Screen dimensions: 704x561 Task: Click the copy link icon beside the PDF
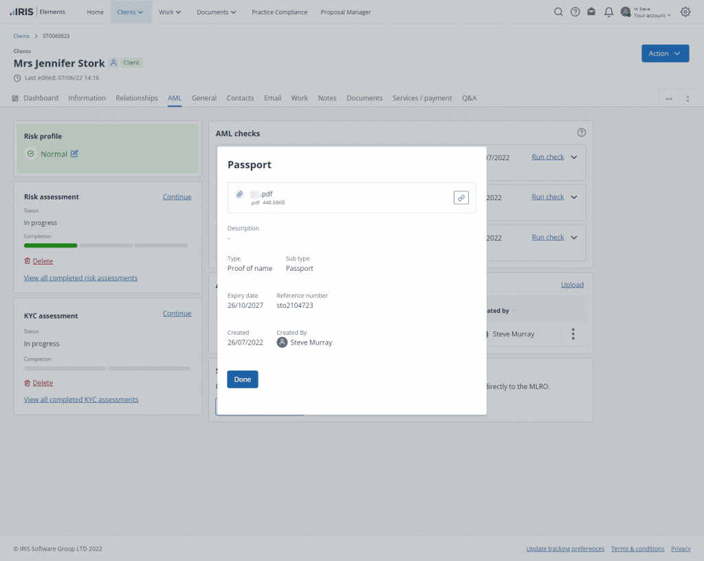click(461, 197)
